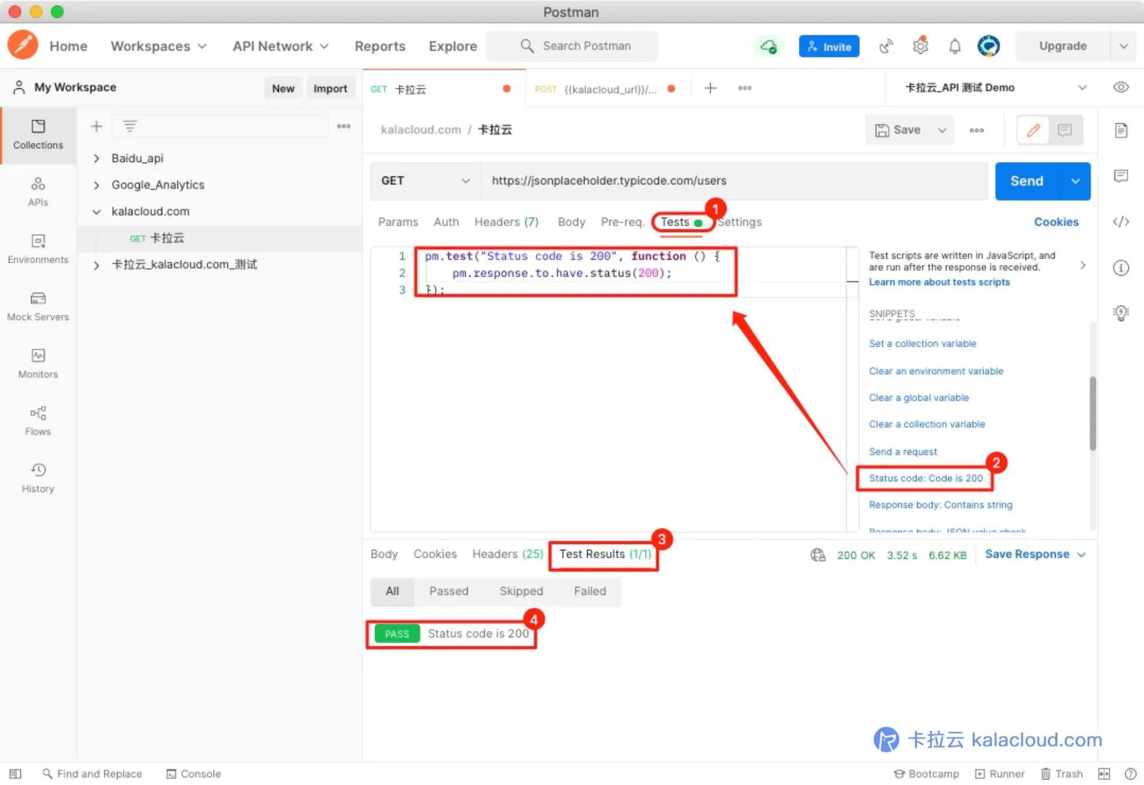Viewport: 1144px width, 785px height.
Task: Open Environments sidebar panel
Action: (38, 249)
